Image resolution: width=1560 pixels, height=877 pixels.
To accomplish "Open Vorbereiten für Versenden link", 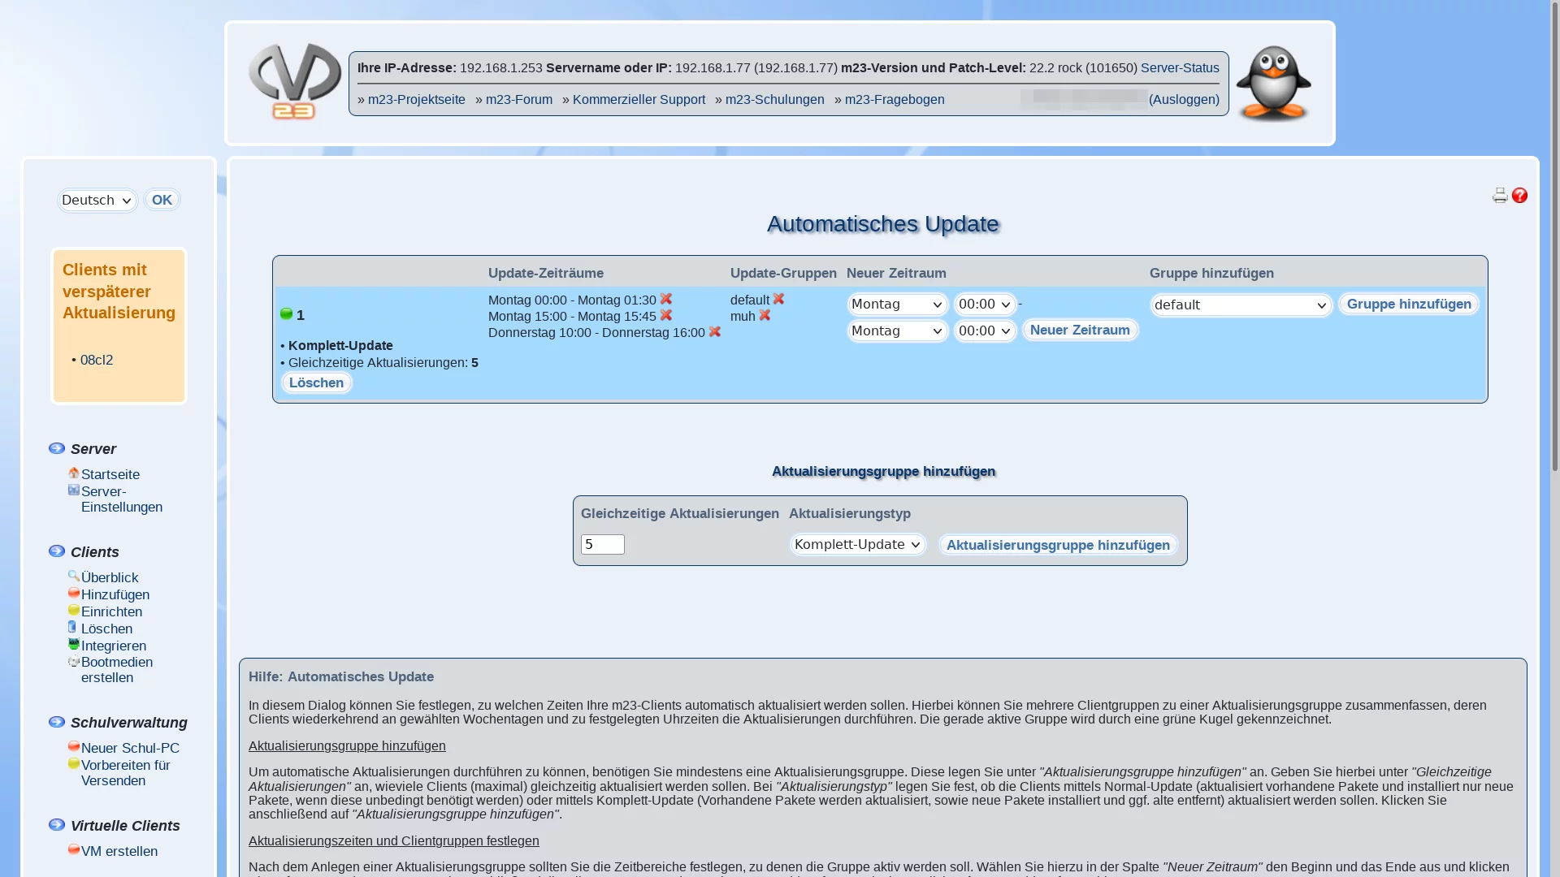I will tap(126, 773).
